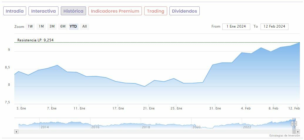
Task: Select the 6M zoom range
Action: pyautogui.click(x=63, y=26)
